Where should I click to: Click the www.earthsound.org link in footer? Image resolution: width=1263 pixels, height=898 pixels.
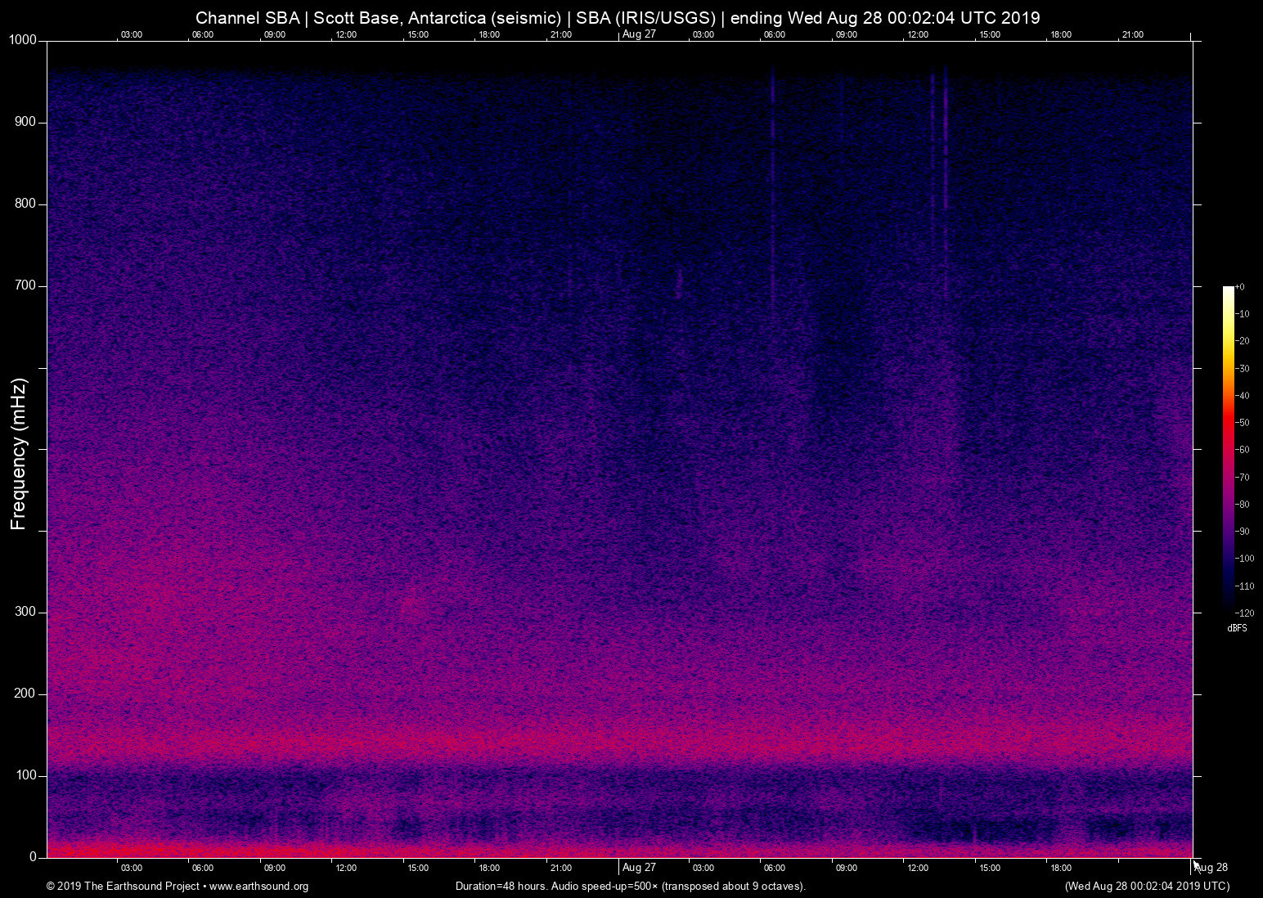pos(258,887)
